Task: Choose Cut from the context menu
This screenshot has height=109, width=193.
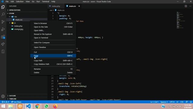Action: 53,52
